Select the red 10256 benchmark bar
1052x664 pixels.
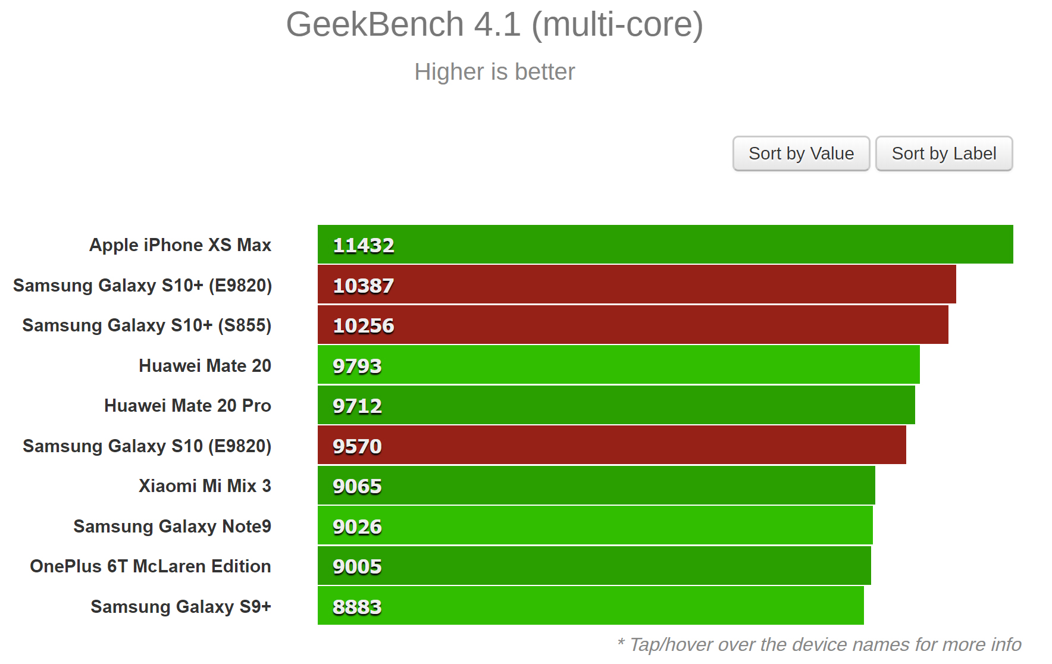tap(633, 325)
